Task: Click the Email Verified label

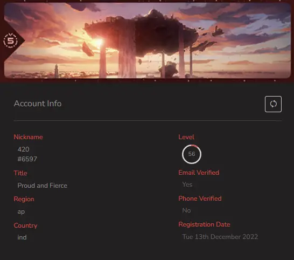Action: click(x=199, y=173)
